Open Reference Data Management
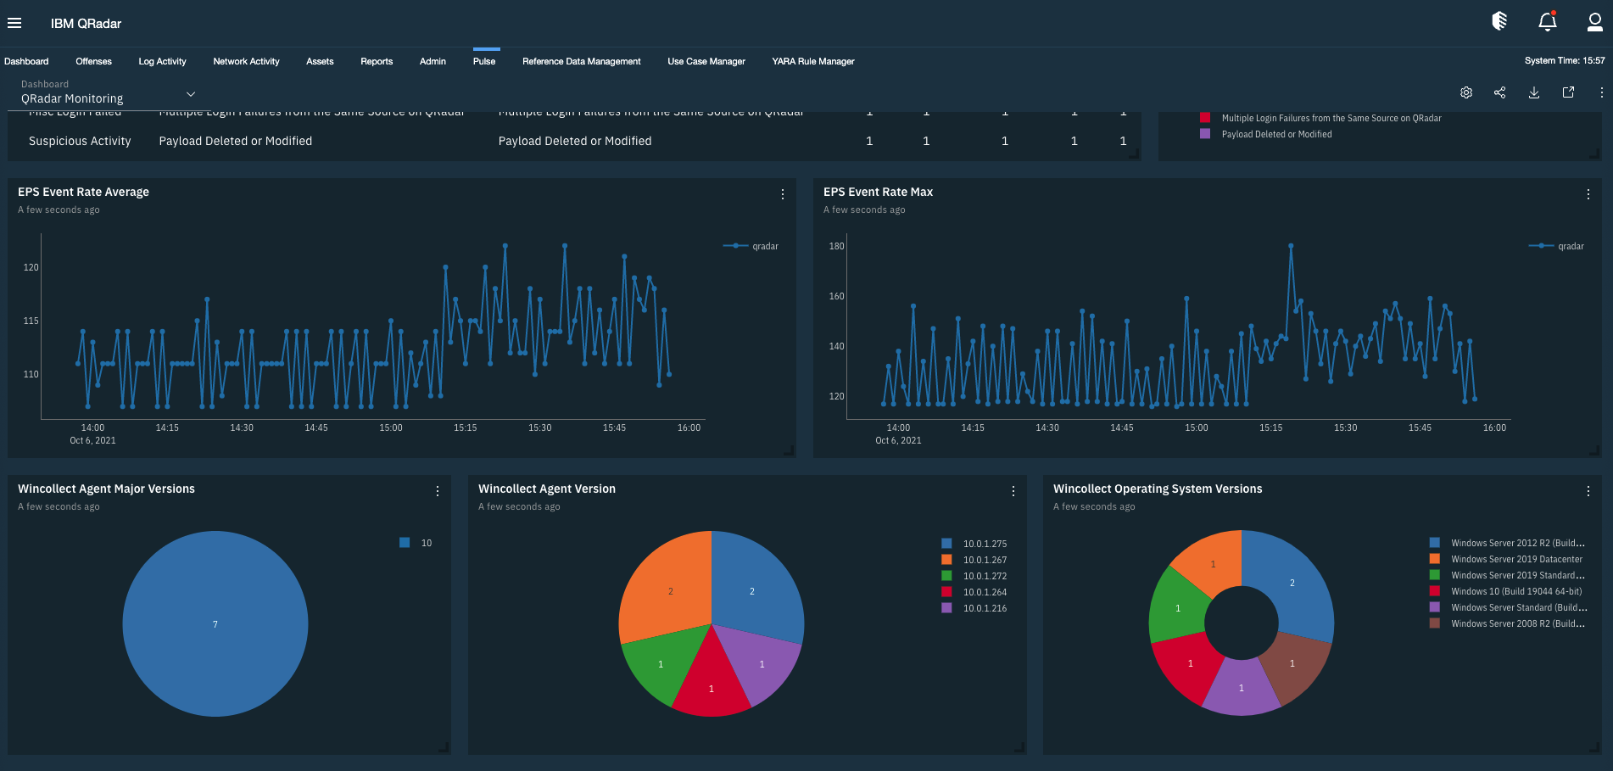This screenshot has height=771, width=1613. (x=582, y=61)
